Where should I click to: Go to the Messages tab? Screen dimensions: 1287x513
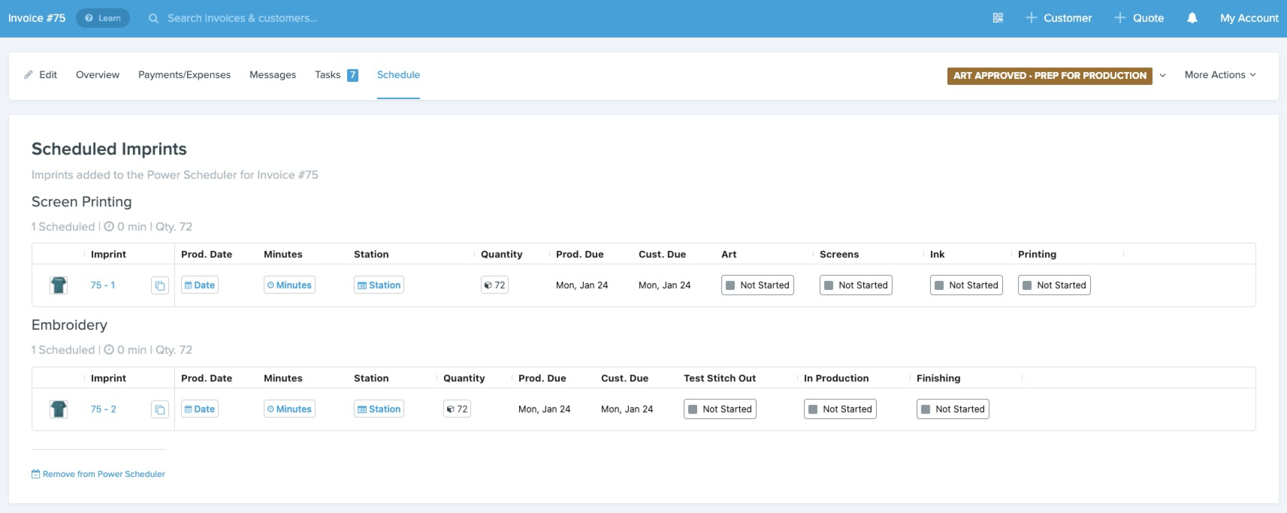click(x=273, y=74)
